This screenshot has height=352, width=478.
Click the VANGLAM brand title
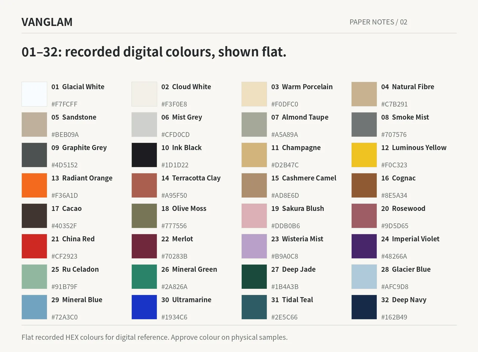[47, 22]
